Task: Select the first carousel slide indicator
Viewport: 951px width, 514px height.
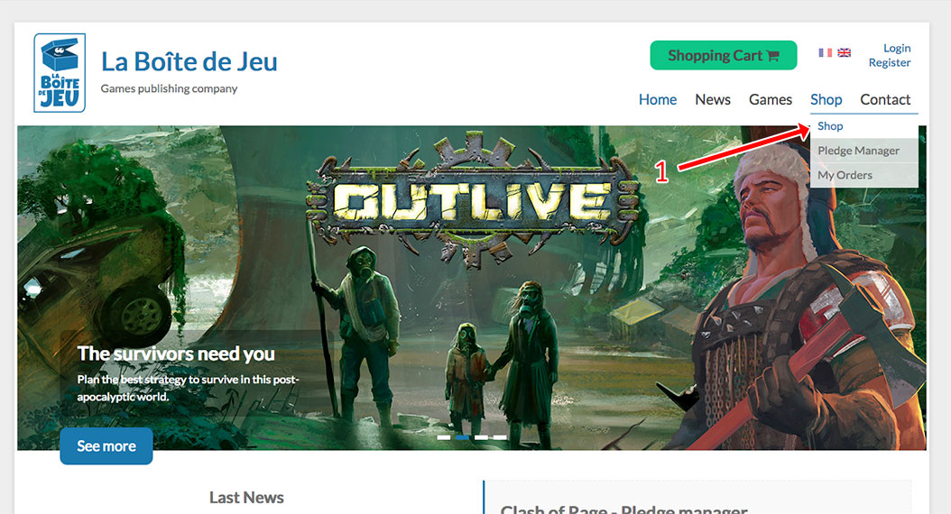Action: [443, 437]
